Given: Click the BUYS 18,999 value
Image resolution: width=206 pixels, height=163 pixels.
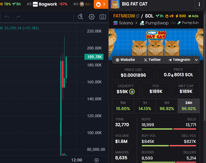Looking at the screenshot, I should (148, 125).
